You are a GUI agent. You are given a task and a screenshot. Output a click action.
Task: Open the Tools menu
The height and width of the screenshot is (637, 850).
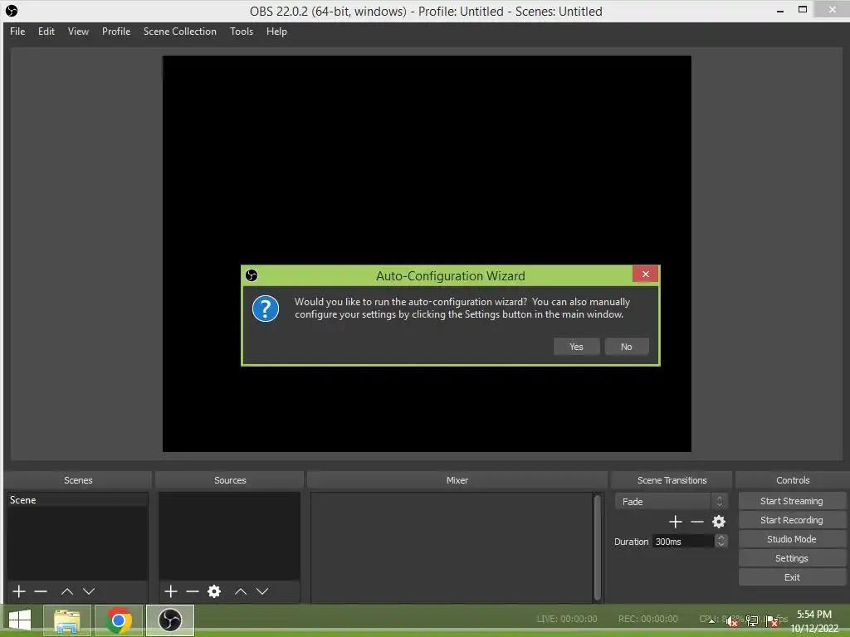pyautogui.click(x=242, y=32)
